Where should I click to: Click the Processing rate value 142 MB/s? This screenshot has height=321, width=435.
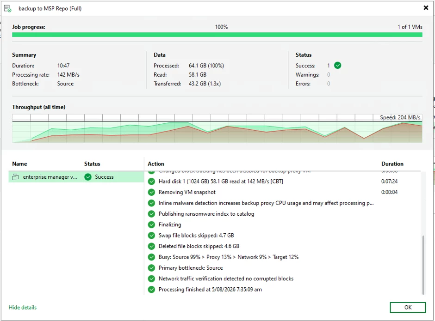pyautogui.click(x=68, y=75)
